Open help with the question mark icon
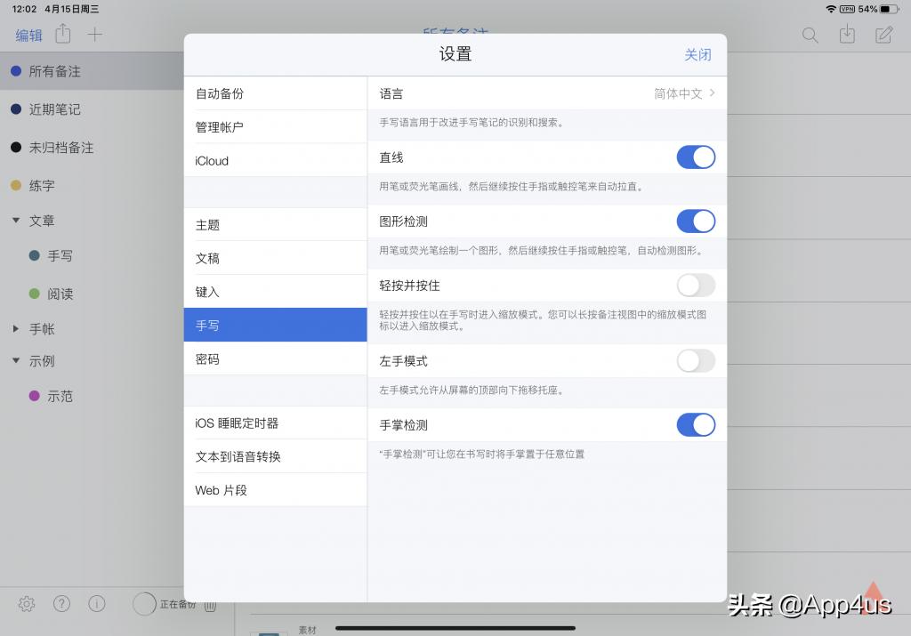 60,603
